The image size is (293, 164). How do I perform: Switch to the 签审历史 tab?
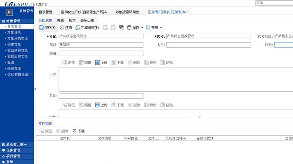[x=87, y=20]
